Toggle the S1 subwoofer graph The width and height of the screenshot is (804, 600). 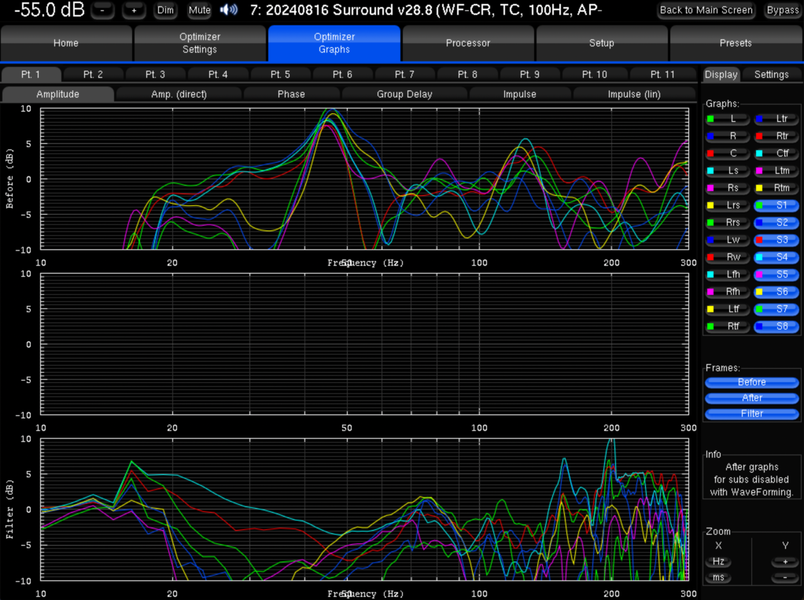tap(776, 206)
